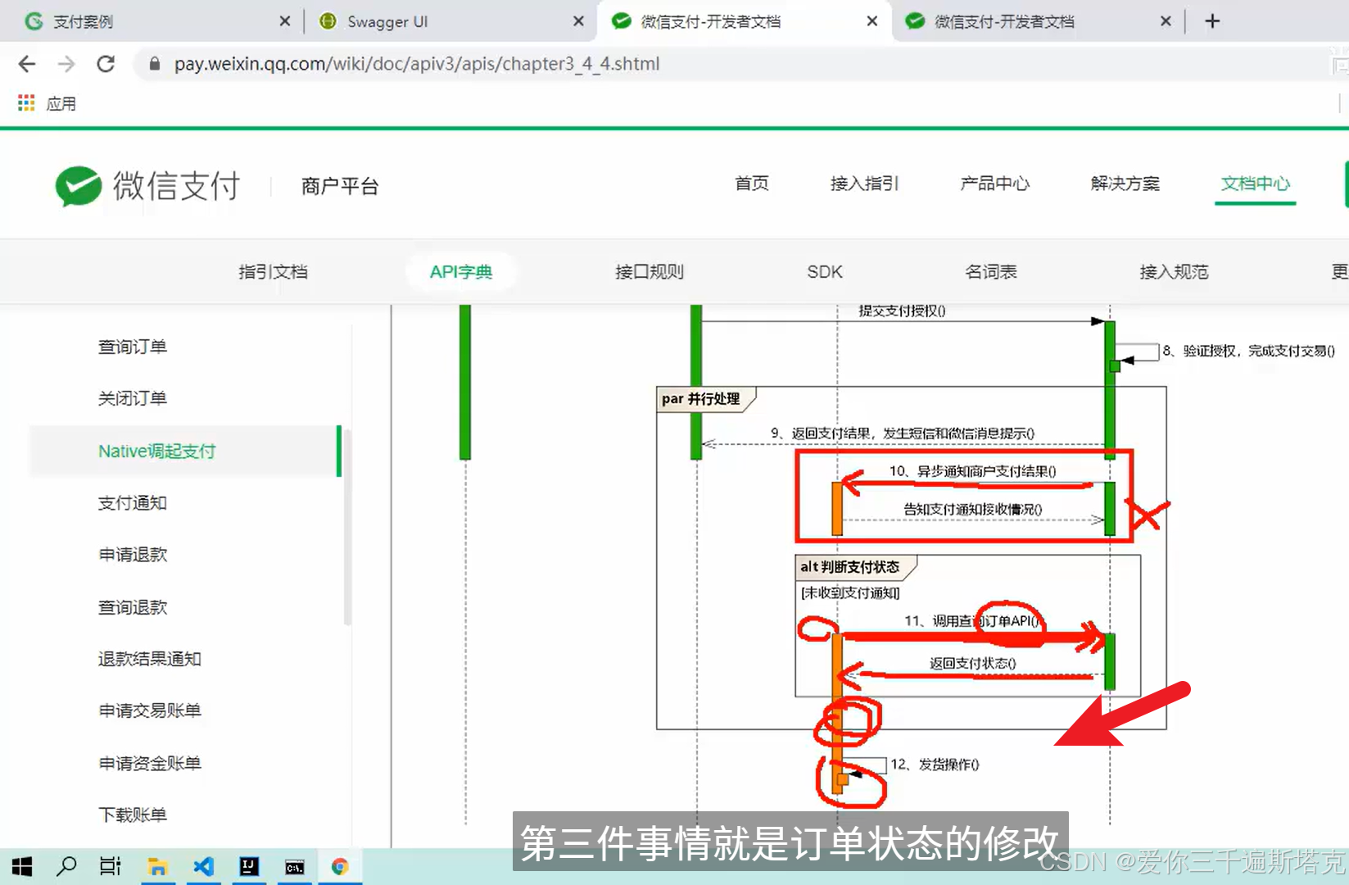Open 支付通知 in the sidebar
The image size is (1349, 885).
click(x=133, y=503)
